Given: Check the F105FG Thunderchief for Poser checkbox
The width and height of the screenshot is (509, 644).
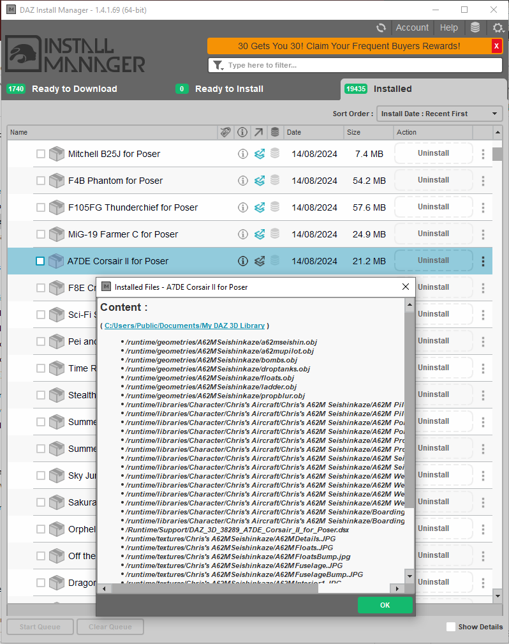Looking at the screenshot, I should point(41,207).
